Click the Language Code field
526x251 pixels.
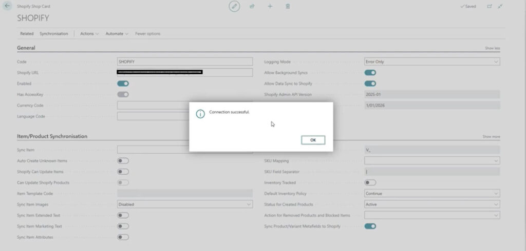(153, 116)
